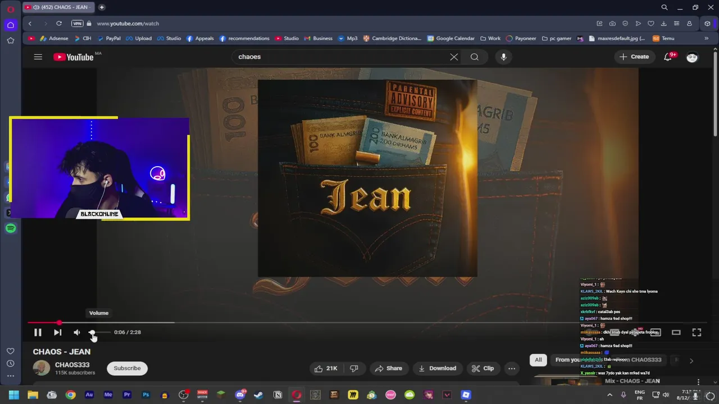This screenshot has width=719, height=404.
Task: Go back in the browser
Action: 30,24
